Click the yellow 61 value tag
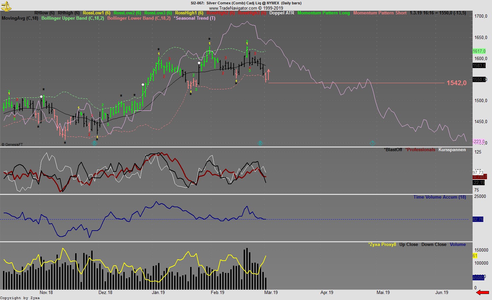 click(475, 256)
